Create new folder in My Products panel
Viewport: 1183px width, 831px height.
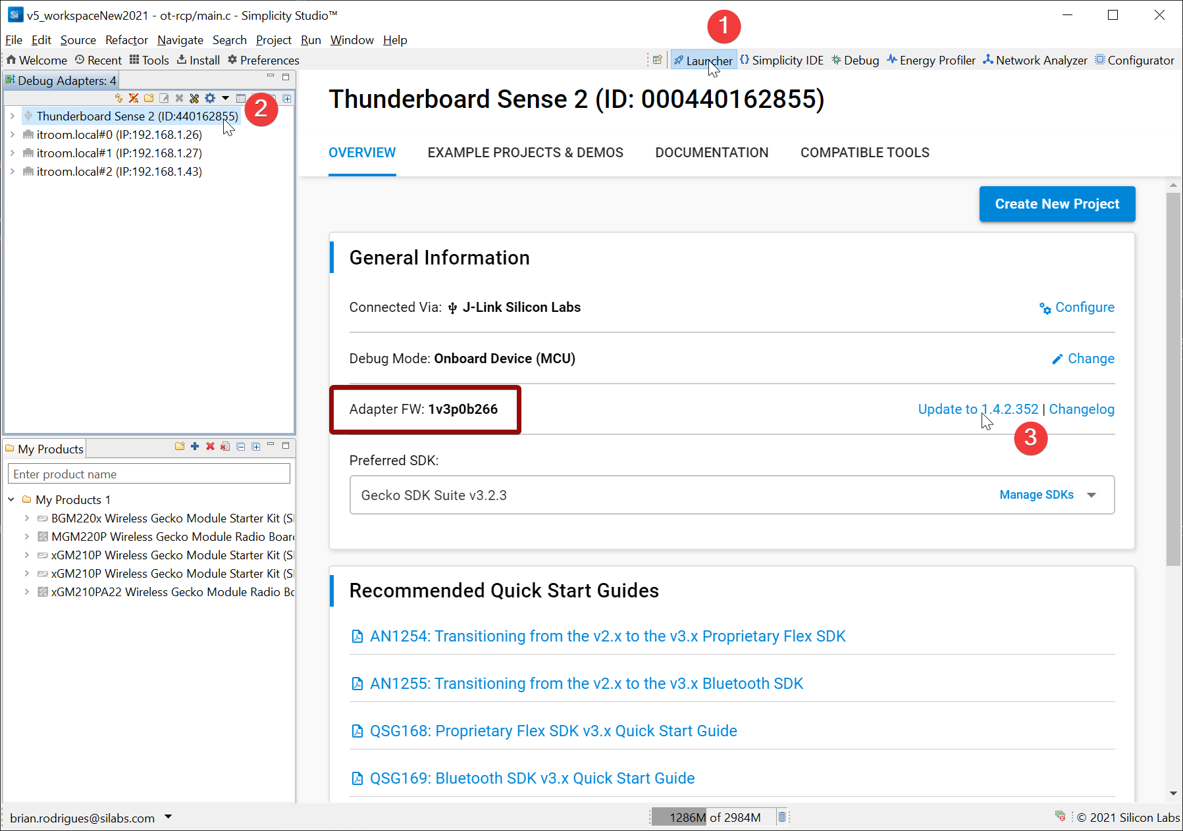pos(180,446)
